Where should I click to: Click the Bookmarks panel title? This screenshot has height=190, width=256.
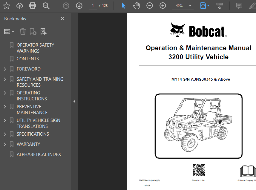coord(15,19)
